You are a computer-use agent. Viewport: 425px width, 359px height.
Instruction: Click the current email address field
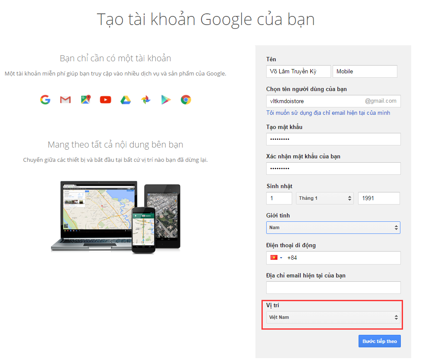[x=333, y=287]
